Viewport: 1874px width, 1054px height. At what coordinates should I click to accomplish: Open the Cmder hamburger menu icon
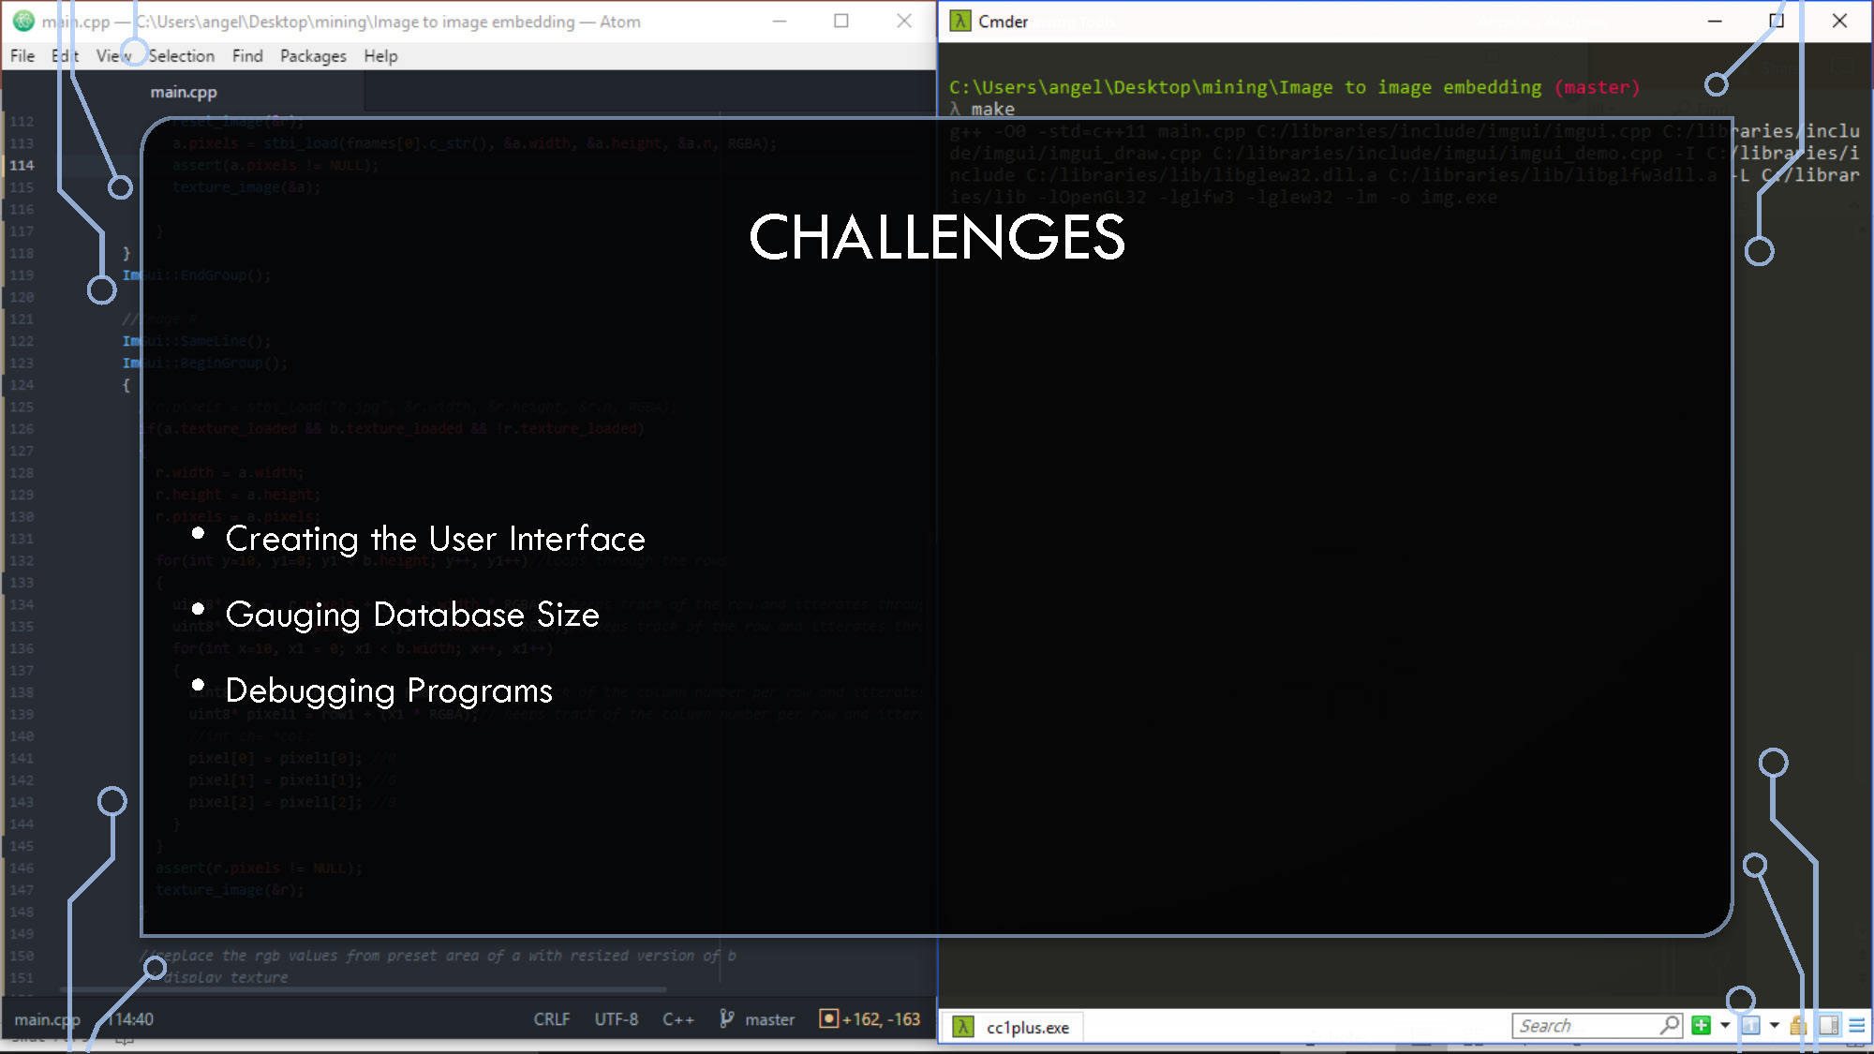(x=1858, y=1025)
